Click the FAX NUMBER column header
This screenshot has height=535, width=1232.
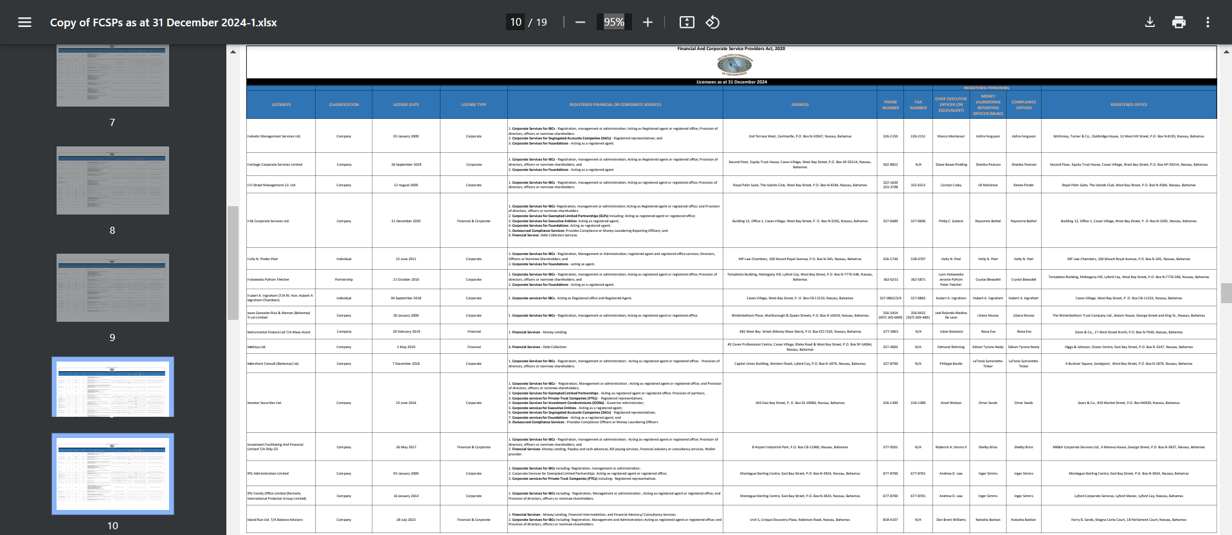(x=918, y=105)
